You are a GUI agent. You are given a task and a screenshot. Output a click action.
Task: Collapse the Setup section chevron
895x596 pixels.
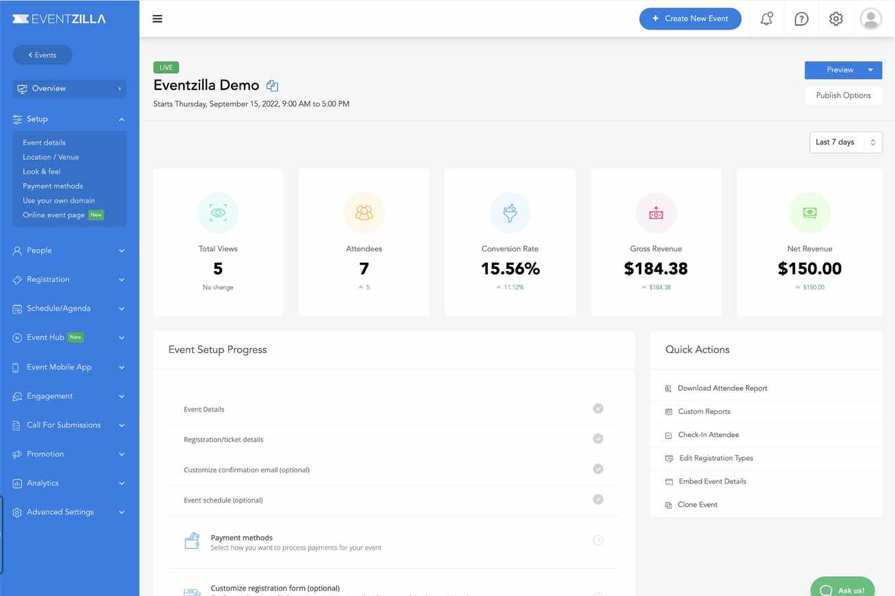pyautogui.click(x=122, y=119)
